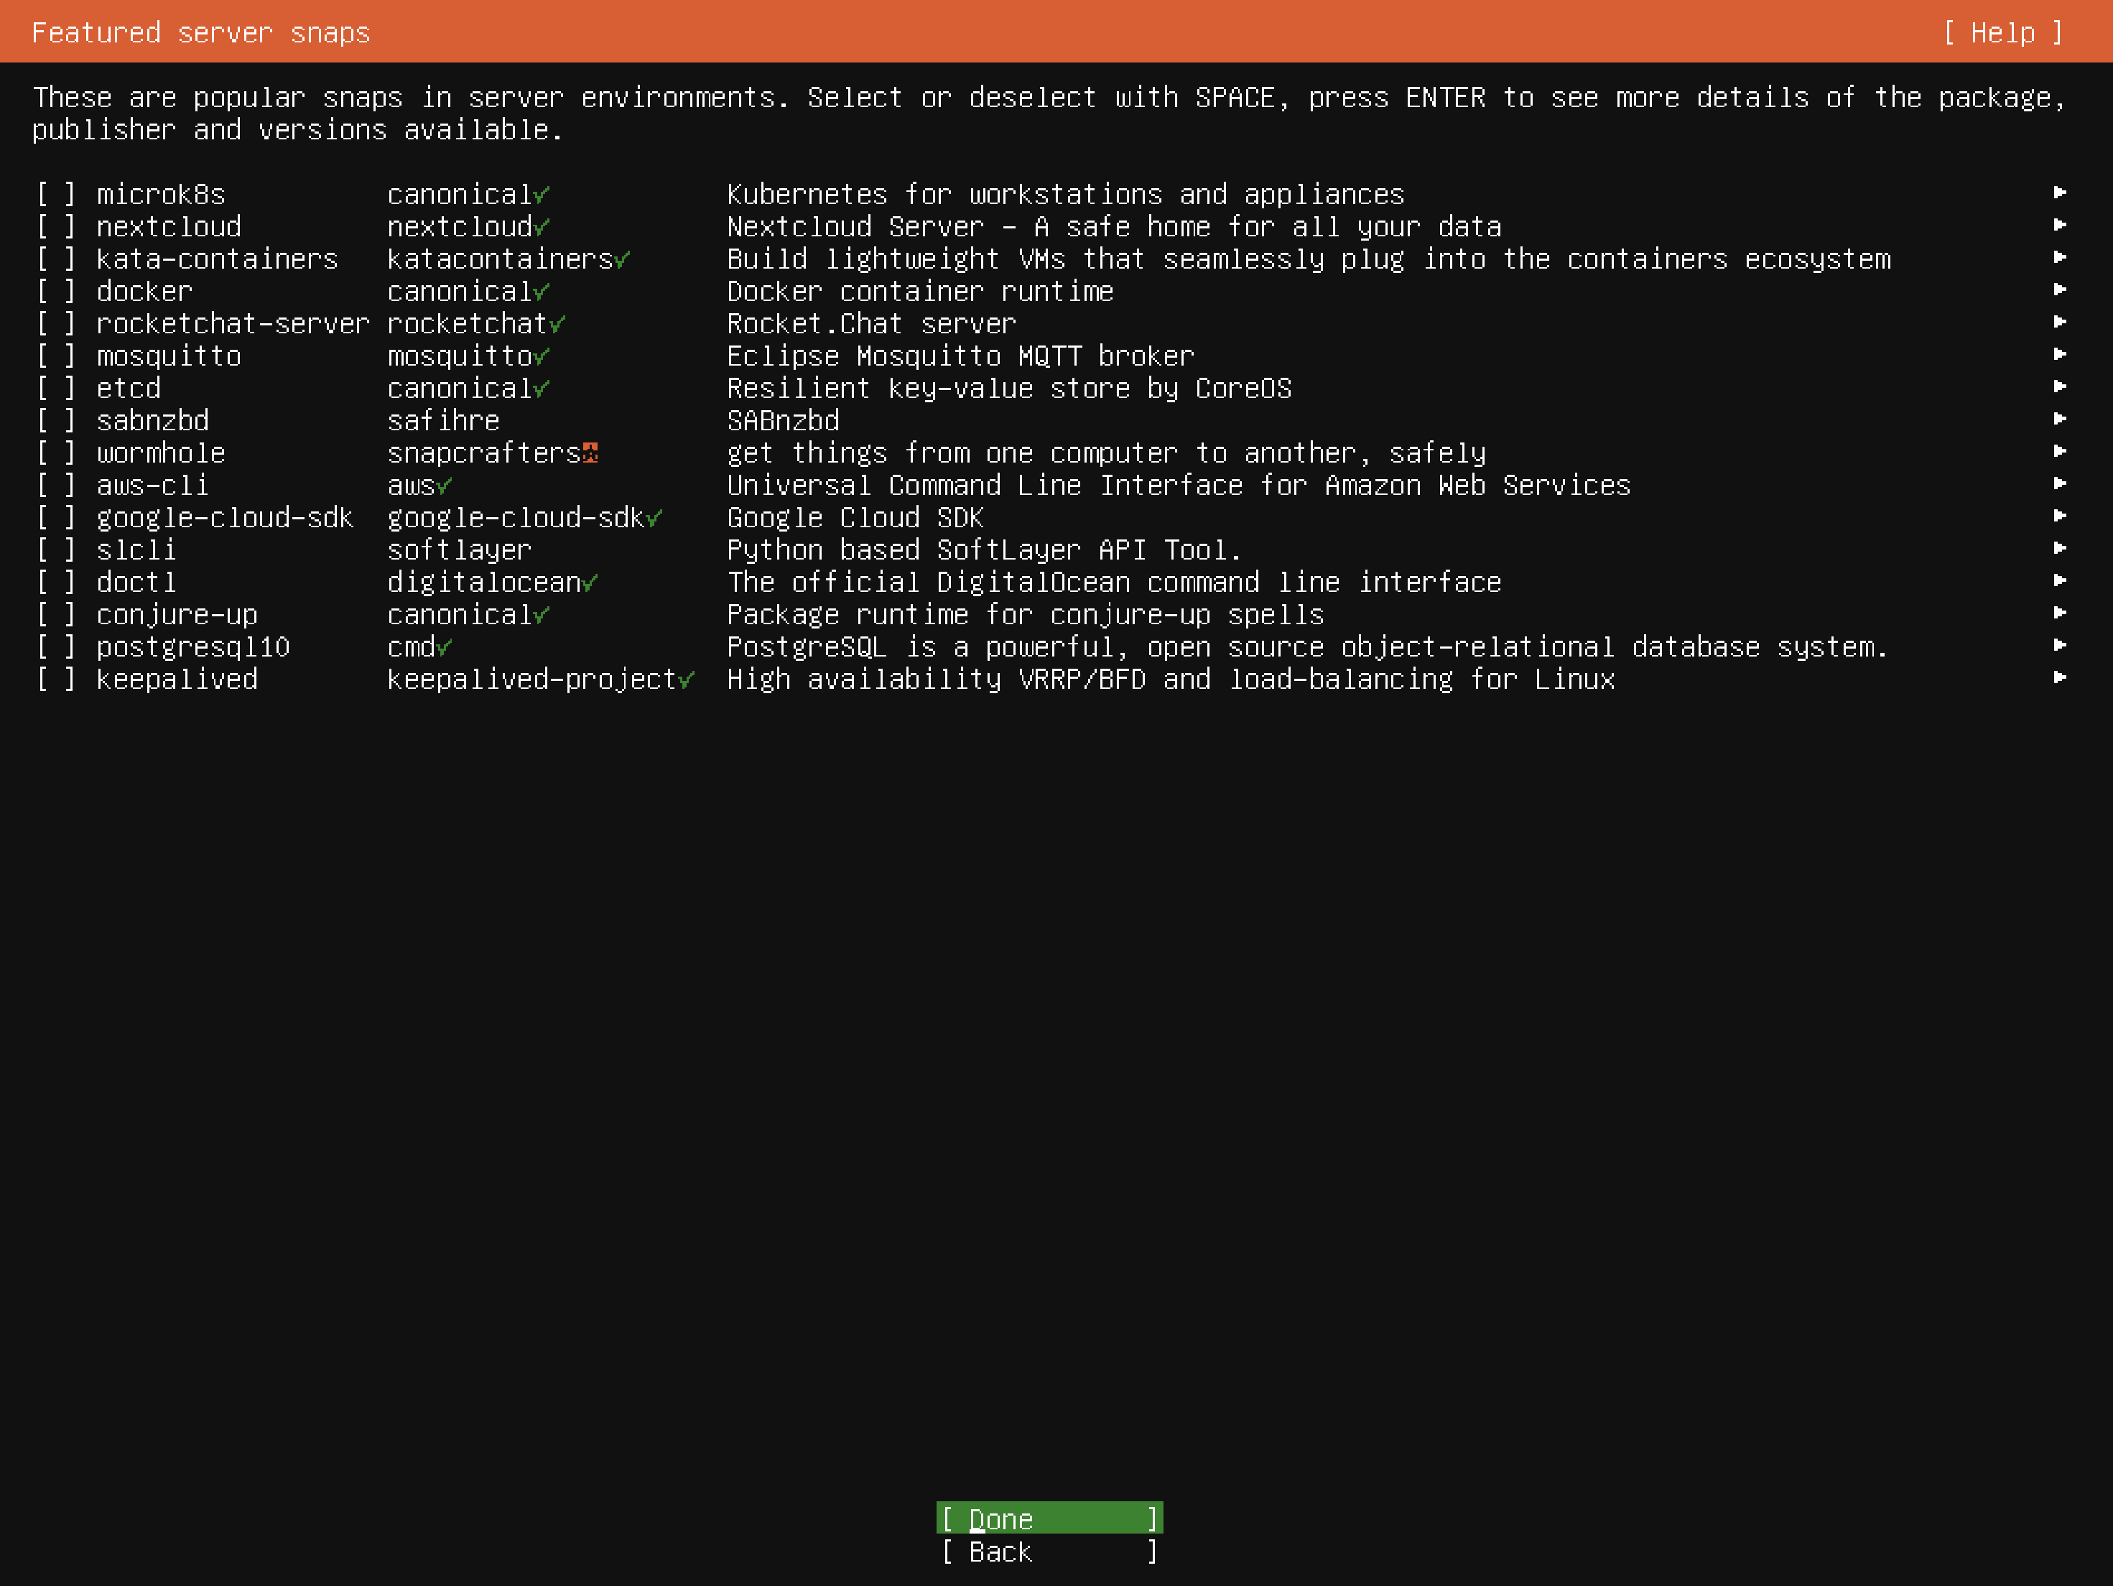Screen dimensions: 2113x1586
Task: Click the green checkmark next to cmd publisher
Action: tap(444, 648)
